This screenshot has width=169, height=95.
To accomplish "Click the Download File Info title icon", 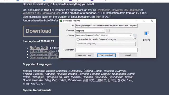I will tap(61, 21).
